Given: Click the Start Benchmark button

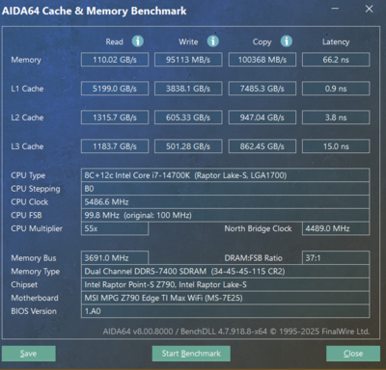Looking at the screenshot, I should click(x=191, y=354).
